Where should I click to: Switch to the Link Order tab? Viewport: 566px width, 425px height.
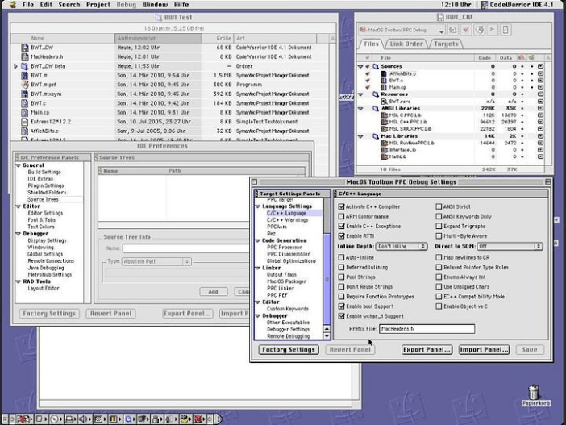407,44
